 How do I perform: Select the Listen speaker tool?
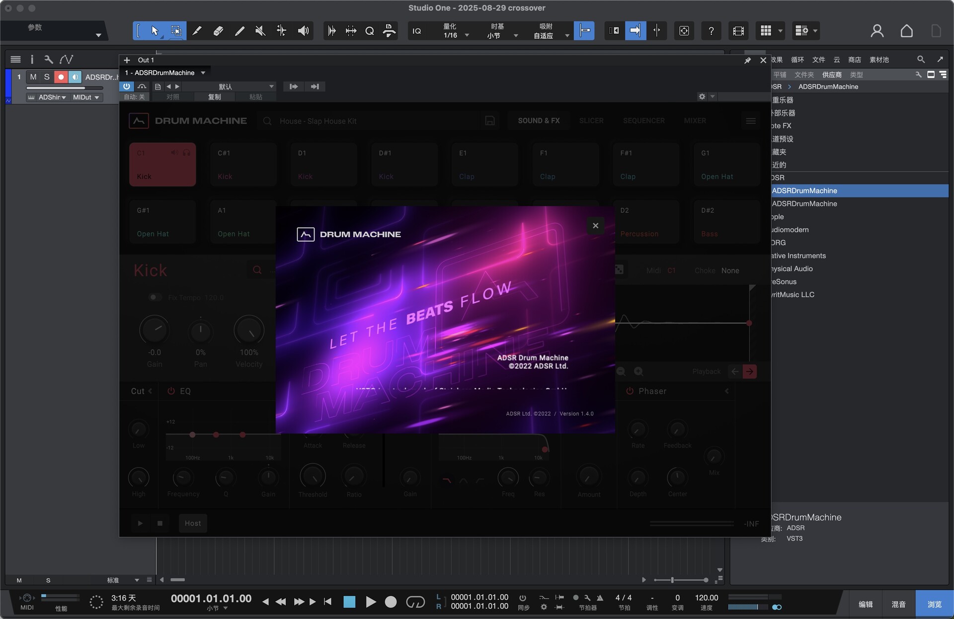coord(303,31)
